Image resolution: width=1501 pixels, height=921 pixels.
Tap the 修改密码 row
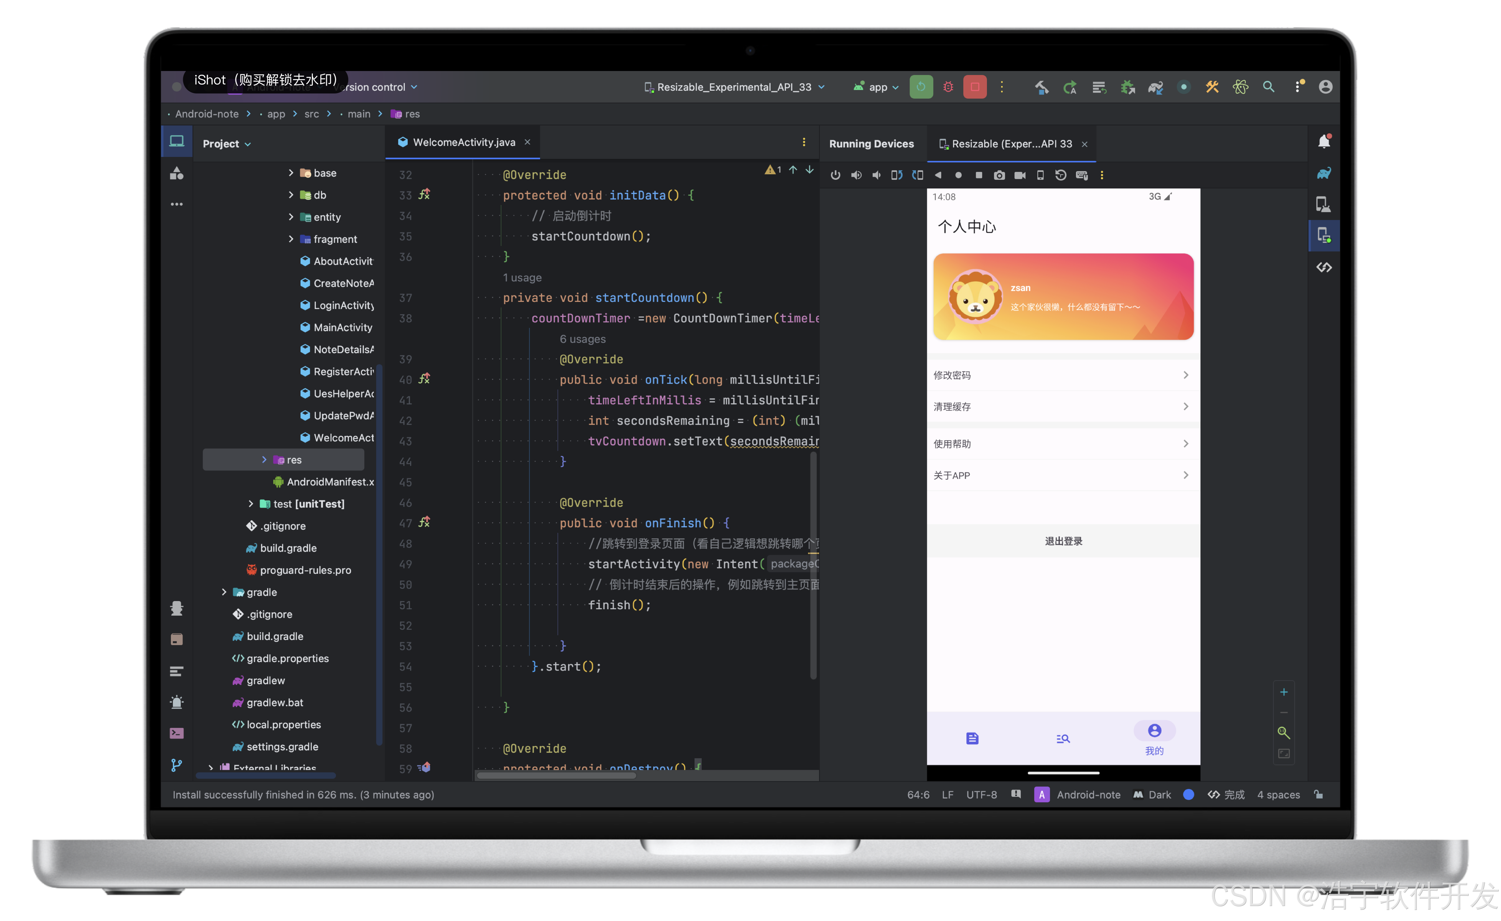pos(1064,375)
